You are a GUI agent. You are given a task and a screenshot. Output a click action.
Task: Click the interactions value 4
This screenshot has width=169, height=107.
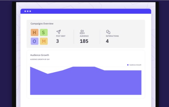click(107, 41)
